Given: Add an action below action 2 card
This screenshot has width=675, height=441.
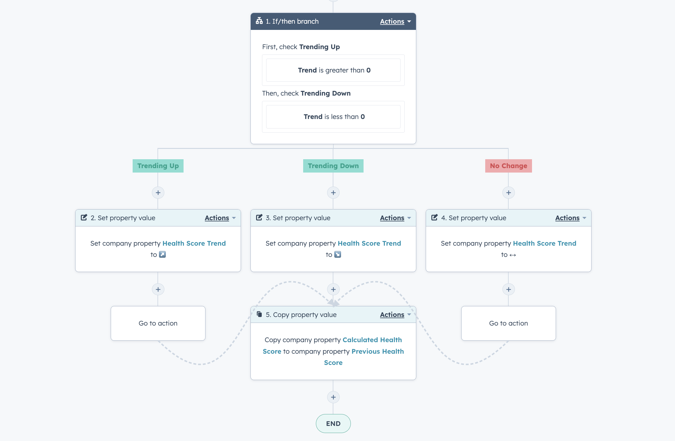Looking at the screenshot, I should click(158, 289).
